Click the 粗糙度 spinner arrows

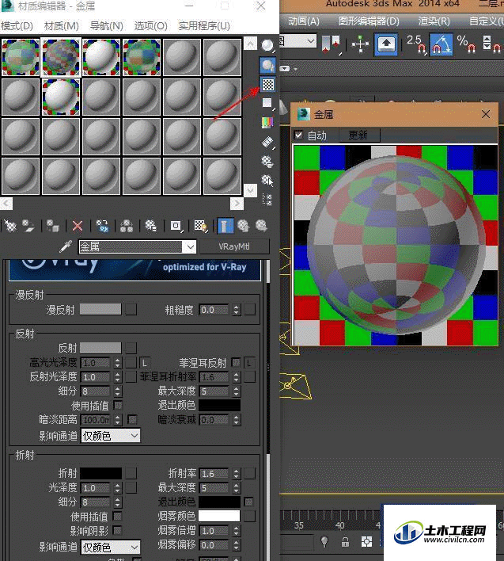point(236,310)
